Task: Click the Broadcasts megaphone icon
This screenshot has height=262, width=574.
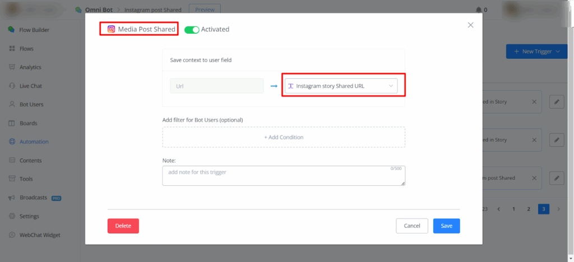Action: tap(12, 198)
